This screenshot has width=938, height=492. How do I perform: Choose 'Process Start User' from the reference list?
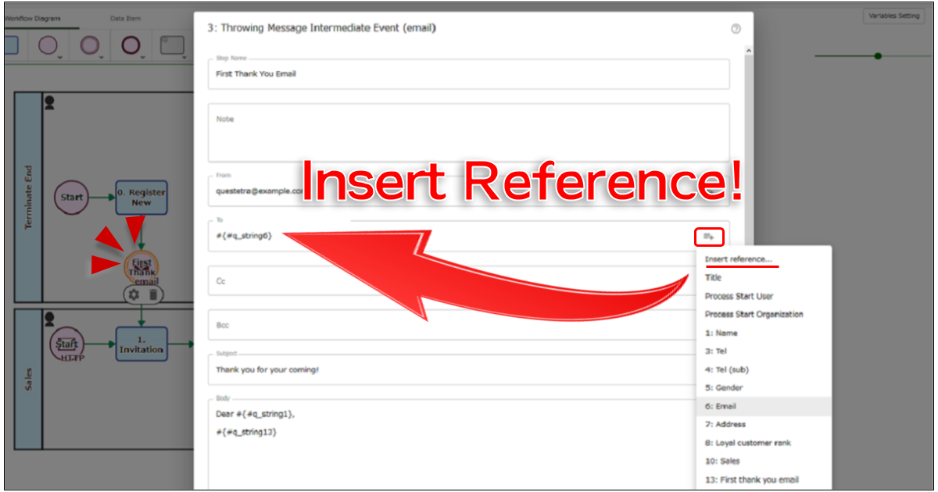click(x=739, y=296)
